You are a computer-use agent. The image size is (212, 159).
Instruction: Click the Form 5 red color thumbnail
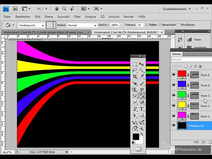click(x=182, y=74)
